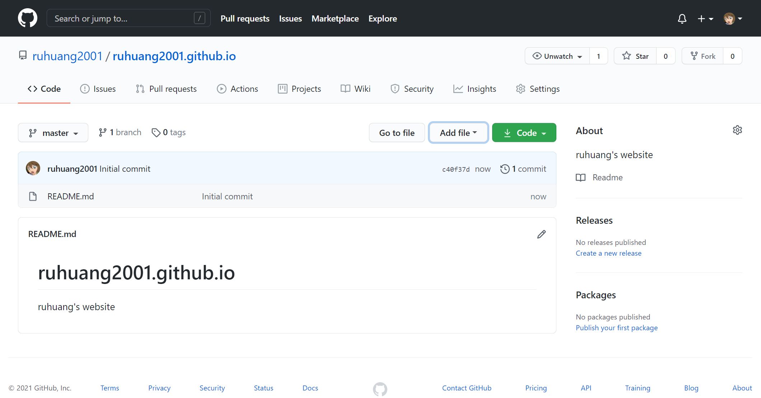This screenshot has height=398, width=761.
Task: Open the user avatar account menu
Action: [x=733, y=19]
